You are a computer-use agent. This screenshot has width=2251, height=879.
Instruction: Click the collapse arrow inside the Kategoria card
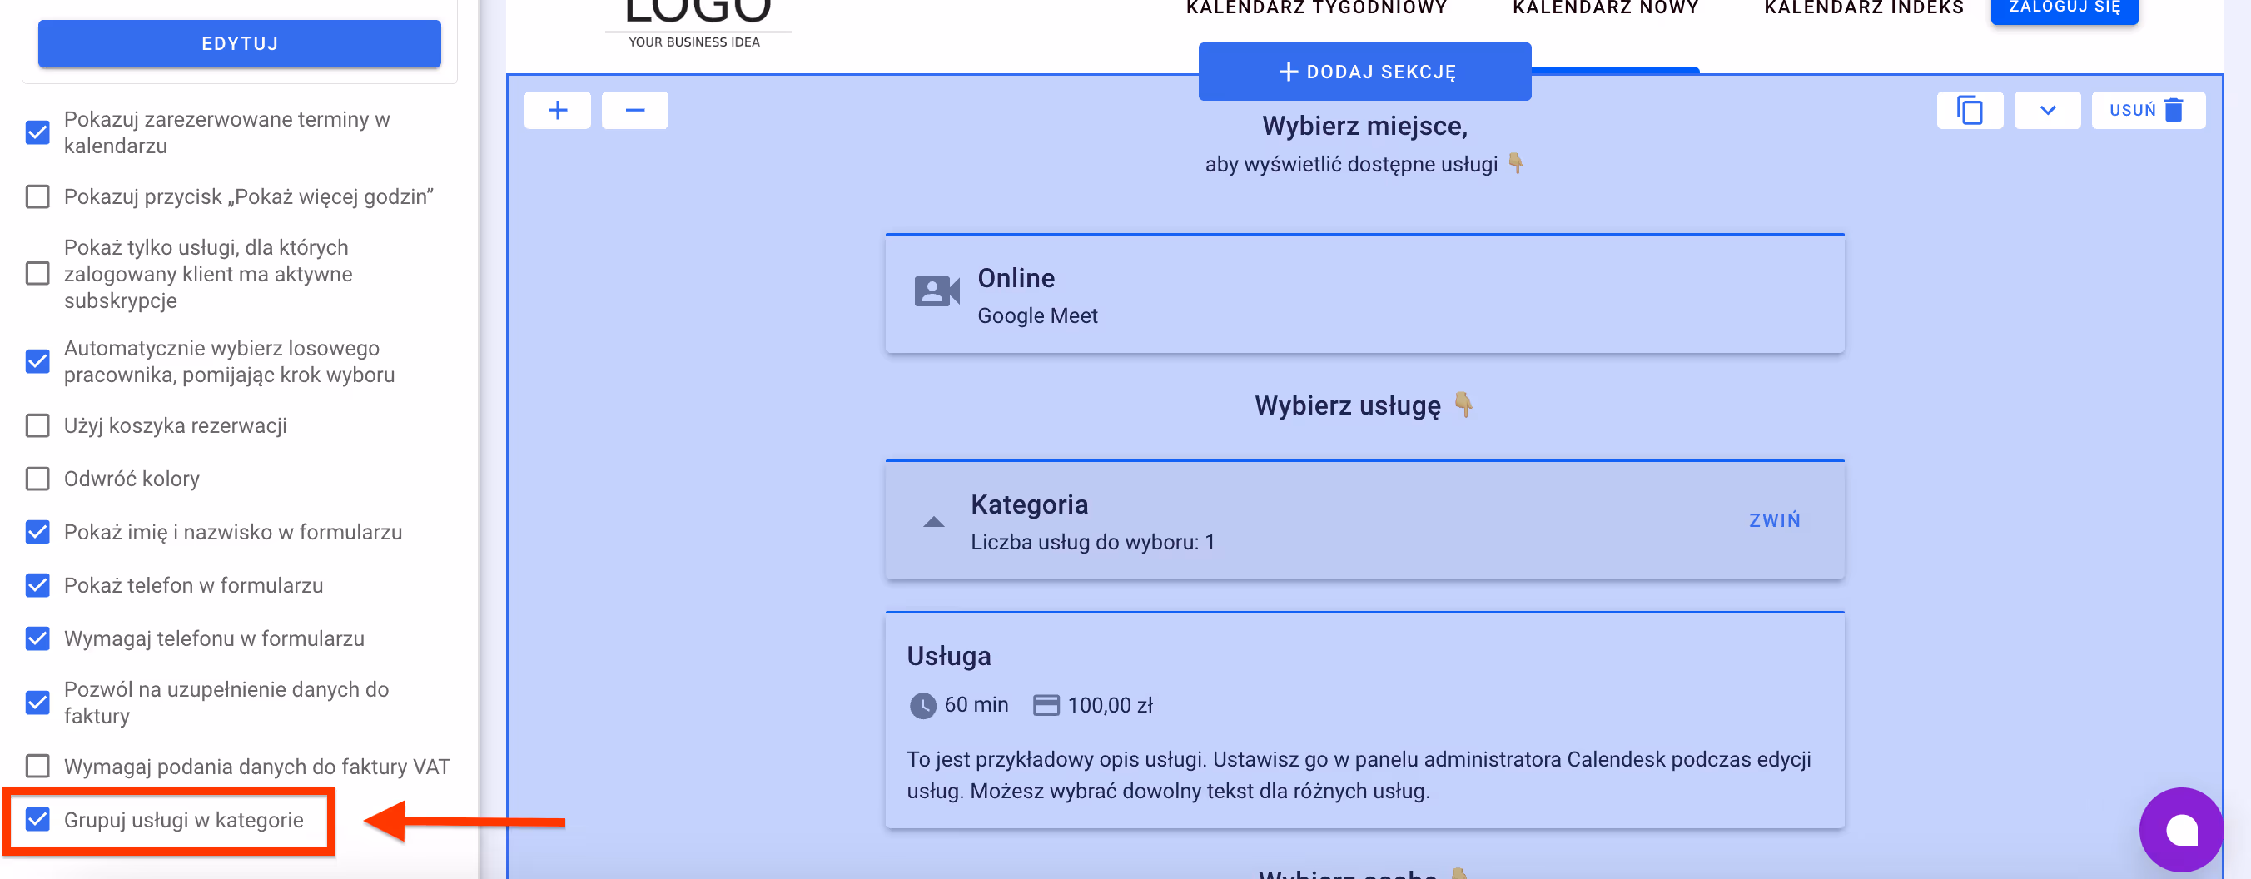(933, 521)
